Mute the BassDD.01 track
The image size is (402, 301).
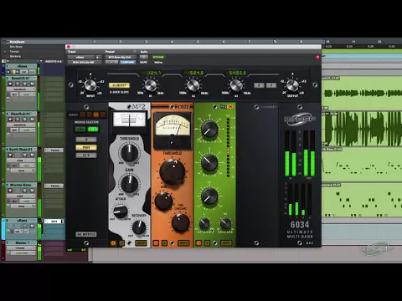coord(32,84)
